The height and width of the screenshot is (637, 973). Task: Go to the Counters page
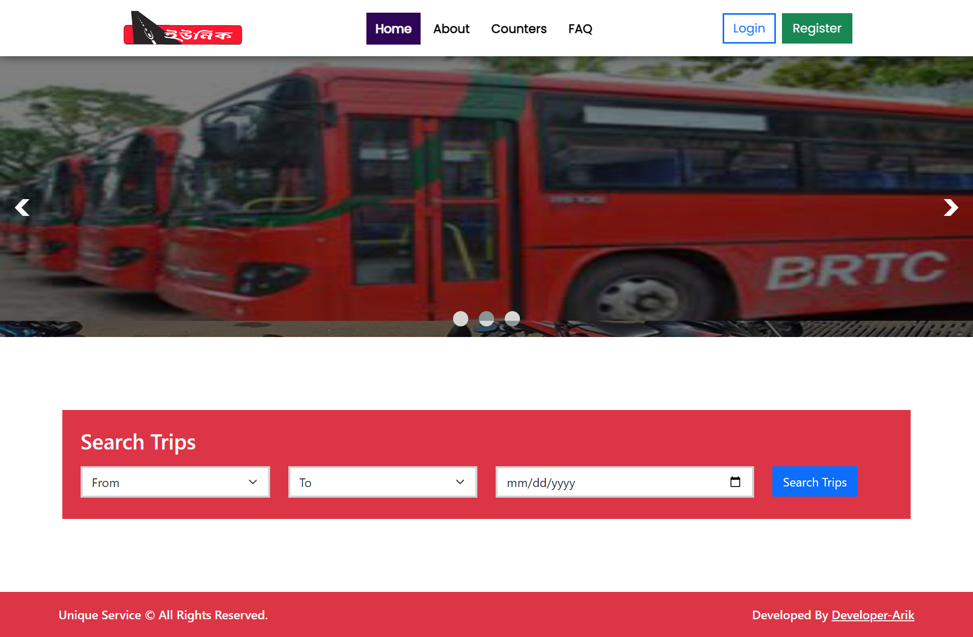click(x=519, y=28)
